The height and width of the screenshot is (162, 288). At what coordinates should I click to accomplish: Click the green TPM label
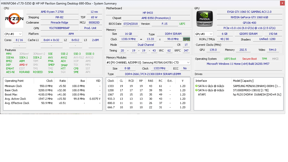(x=264, y=59)
